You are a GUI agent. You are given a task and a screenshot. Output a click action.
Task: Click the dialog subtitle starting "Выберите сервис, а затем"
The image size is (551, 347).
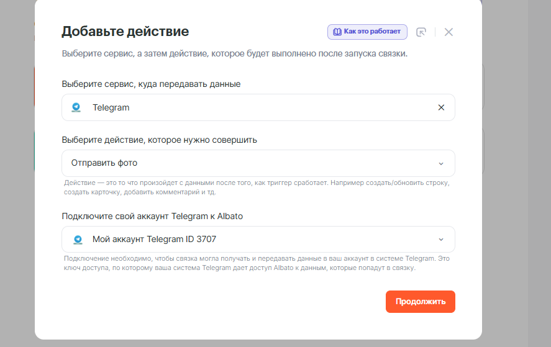coord(234,54)
